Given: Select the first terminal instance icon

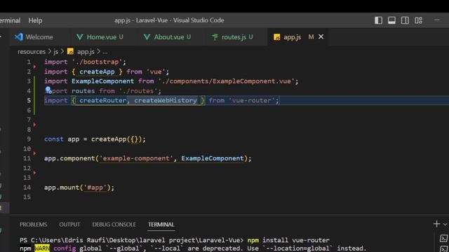Looking at the screenshot, I should click(443, 238).
